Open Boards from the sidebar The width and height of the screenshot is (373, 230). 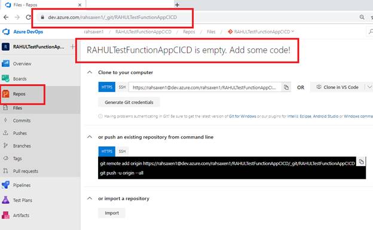(x=20, y=79)
